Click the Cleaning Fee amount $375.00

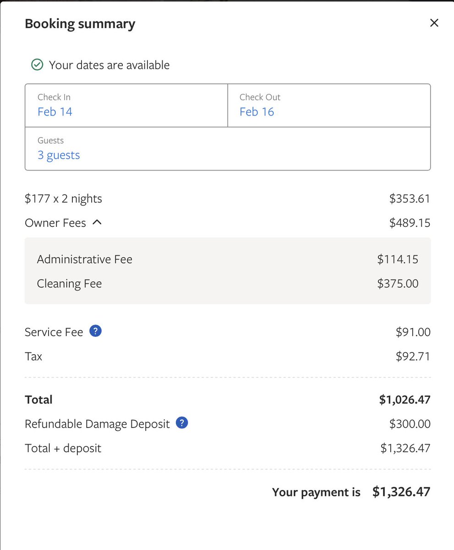pos(398,284)
